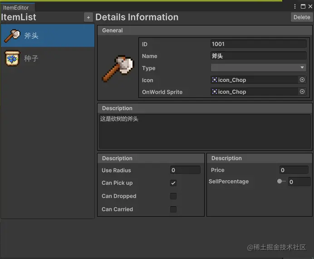Image resolution: width=314 pixels, height=259 pixels.
Task: Click the Can Pick up label
Action: pos(117,183)
